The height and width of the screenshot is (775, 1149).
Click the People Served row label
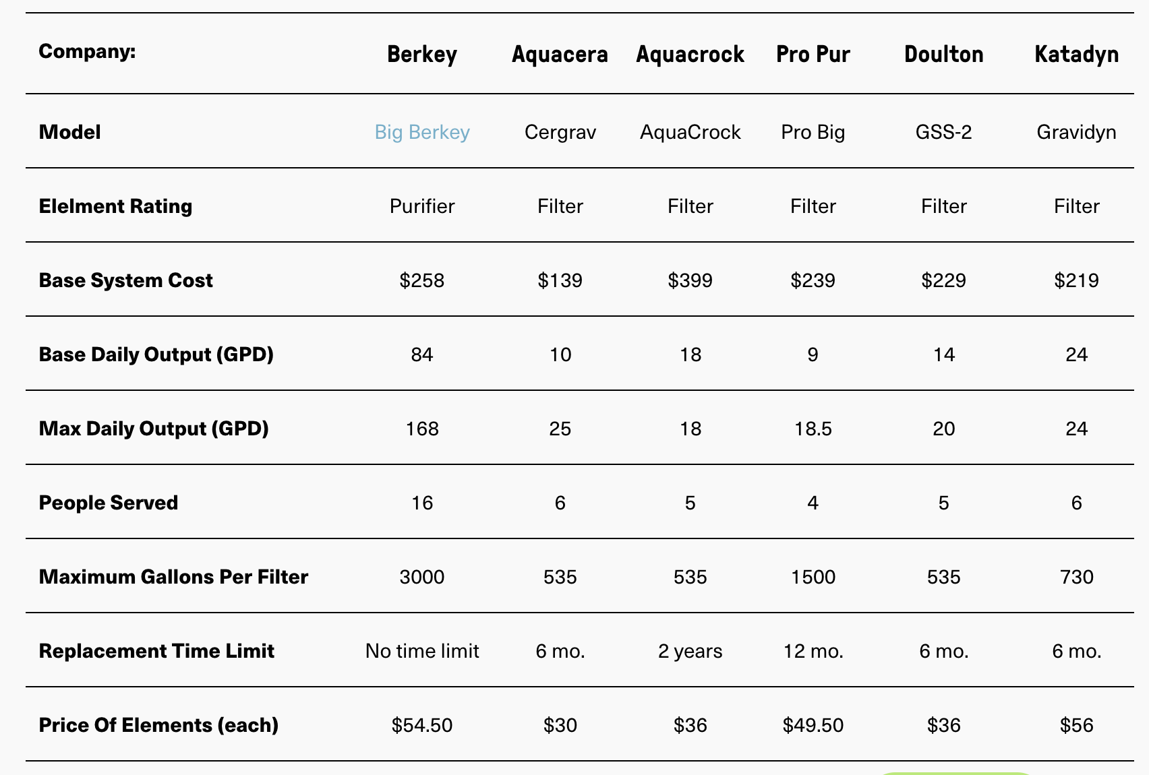[109, 503]
